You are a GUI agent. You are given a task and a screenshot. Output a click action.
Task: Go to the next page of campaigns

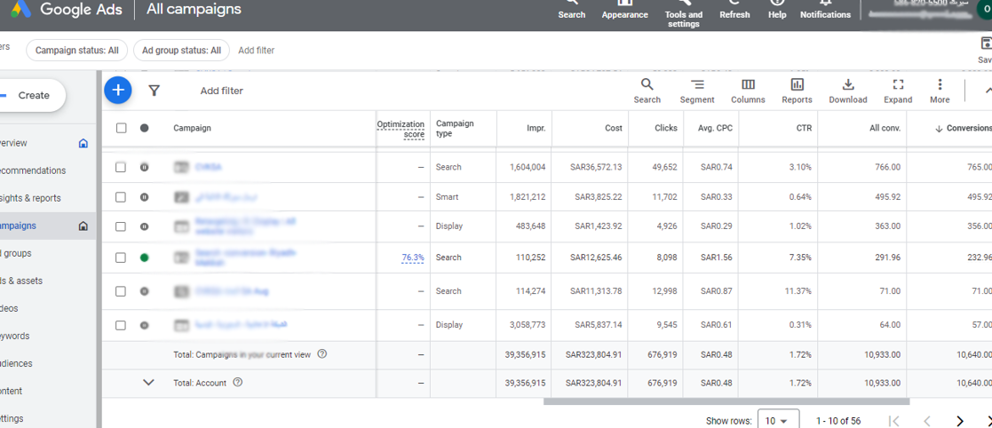coord(960,421)
